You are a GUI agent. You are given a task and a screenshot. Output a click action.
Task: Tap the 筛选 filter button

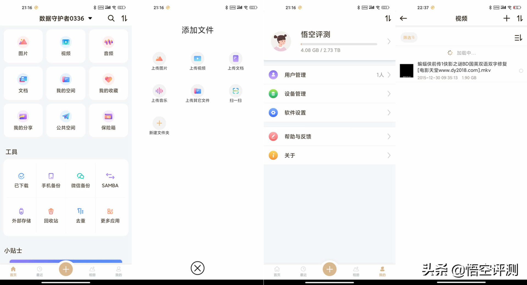pos(409,38)
